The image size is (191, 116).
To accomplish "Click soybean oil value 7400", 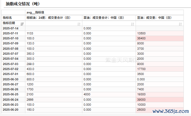I will (x=141, y=89).
